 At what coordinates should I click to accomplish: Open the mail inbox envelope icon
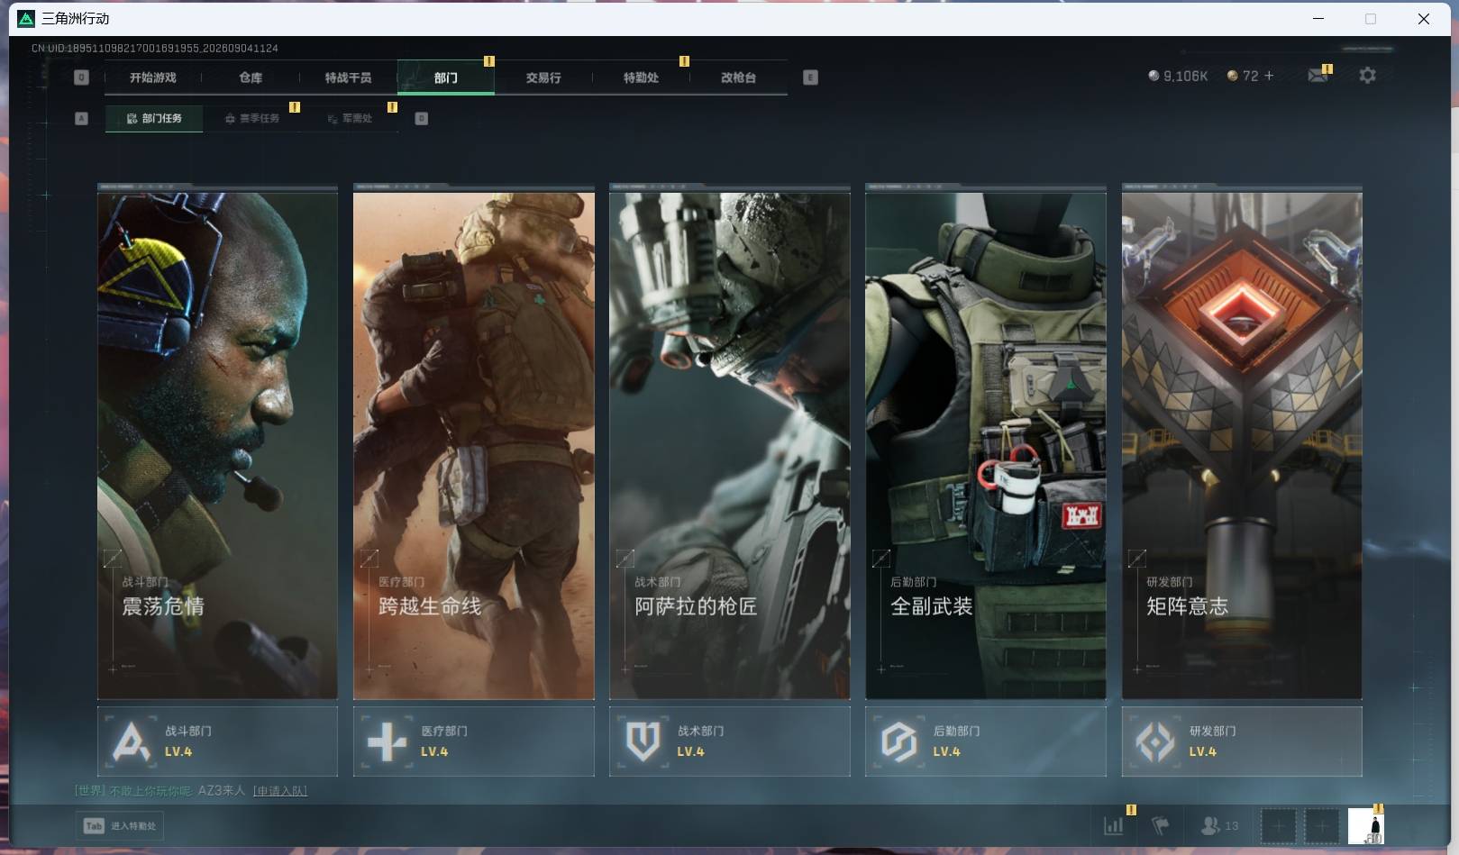pos(1318,76)
